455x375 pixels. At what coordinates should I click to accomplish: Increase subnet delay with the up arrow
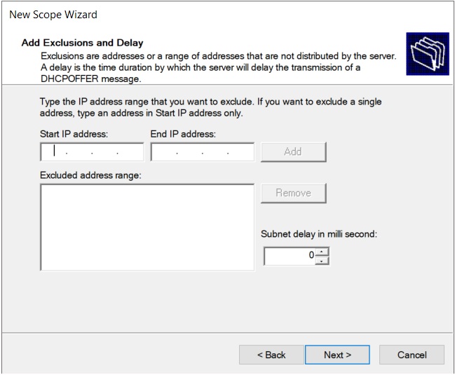click(x=322, y=252)
